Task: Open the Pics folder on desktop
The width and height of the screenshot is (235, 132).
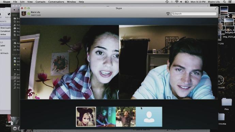Action: (226, 102)
